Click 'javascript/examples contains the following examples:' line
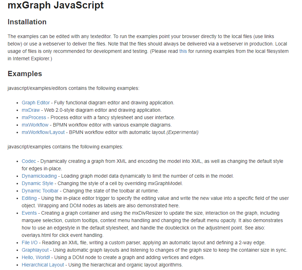This screenshot has width=302, height=270. pyautogui.click(x=65, y=147)
